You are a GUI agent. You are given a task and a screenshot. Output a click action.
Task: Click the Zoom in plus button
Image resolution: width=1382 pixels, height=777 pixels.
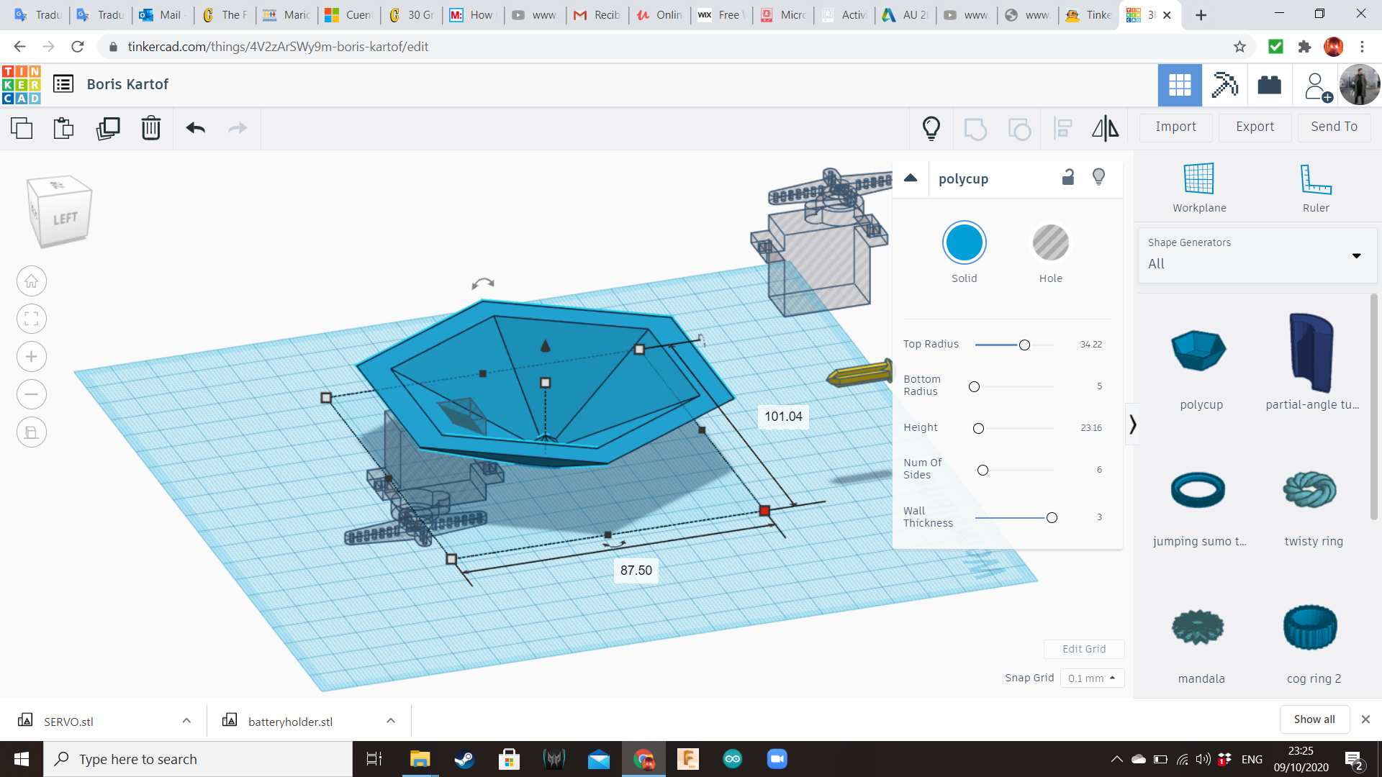(x=32, y=357)
